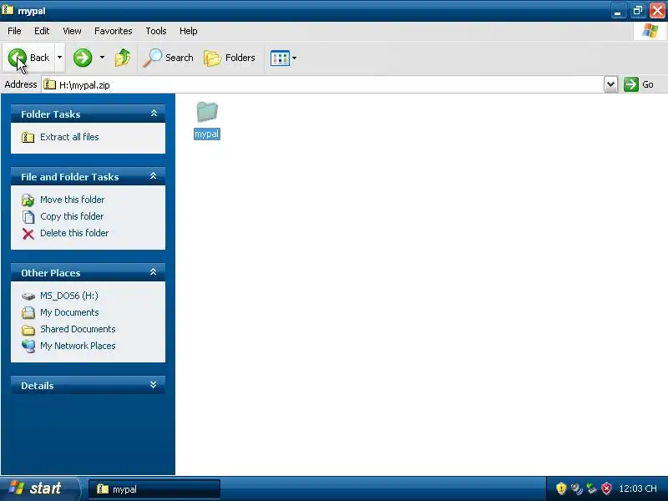This screenshot has width=668, height=501.
Task: Open the Tools menu
Action: [156, 31]
